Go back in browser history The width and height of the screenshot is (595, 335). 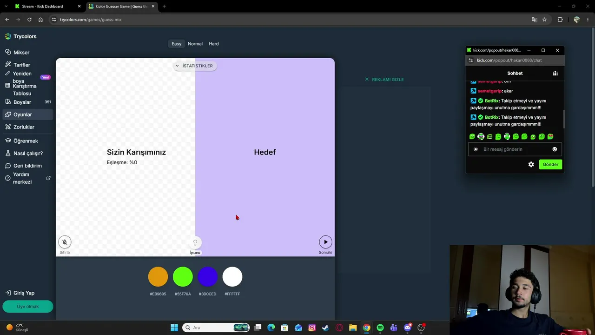(x=7, y=20)
